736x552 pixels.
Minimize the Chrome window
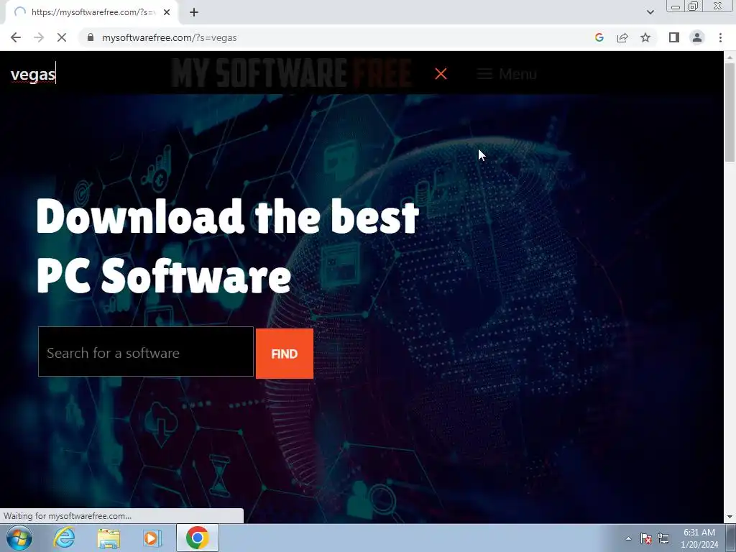pos(676,6)
